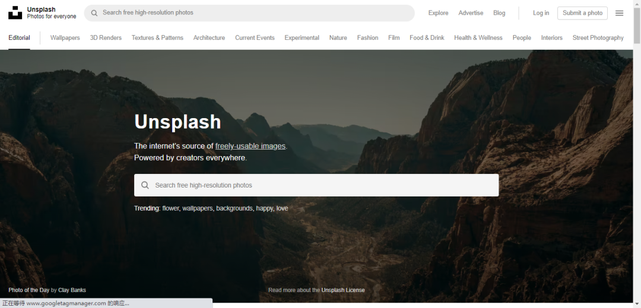
Task: Click the text Powered by creators everywhere
Action: 191,158
